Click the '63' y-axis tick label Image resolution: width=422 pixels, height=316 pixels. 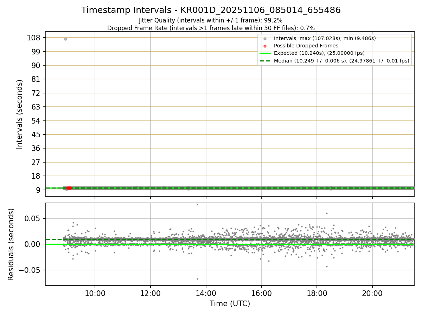[x=36, y=107]
